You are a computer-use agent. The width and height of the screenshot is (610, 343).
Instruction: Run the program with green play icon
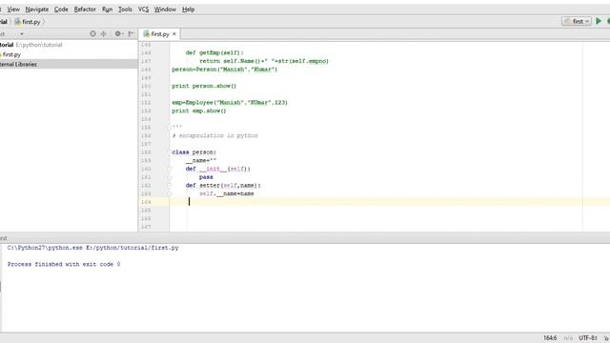pyautogui.click(x=599, y=21)
